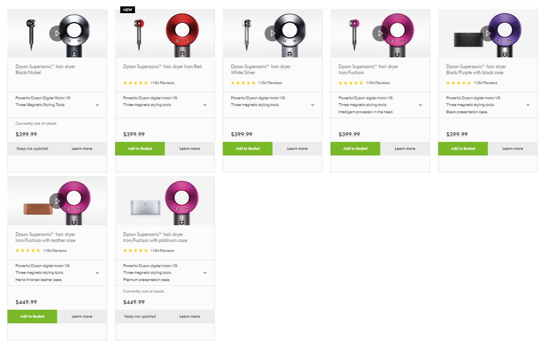This screenshot has width=546, height=348.
Task: Expand features chevron for Iron/Red dryer
Action: coord(205,105)
